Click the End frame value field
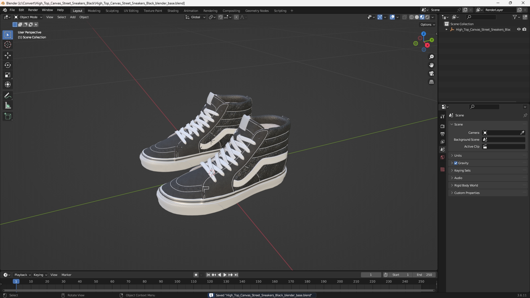The image size is (530, 298). tap(424, 275)
